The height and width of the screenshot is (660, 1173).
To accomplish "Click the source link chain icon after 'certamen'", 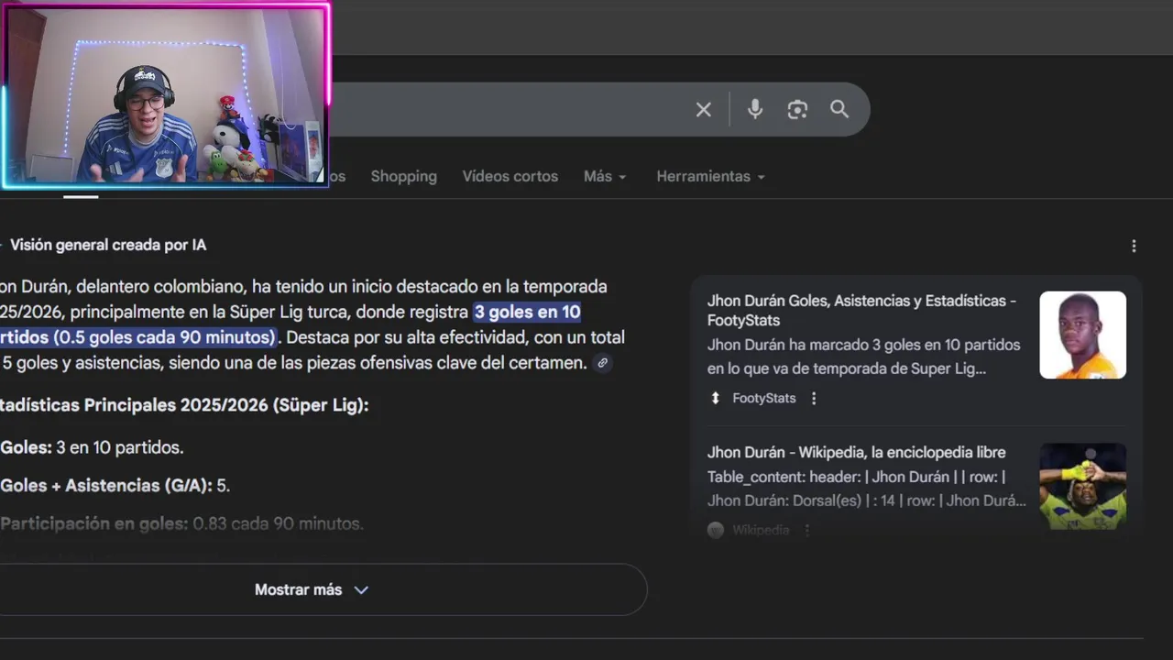I will pos(602,363).
